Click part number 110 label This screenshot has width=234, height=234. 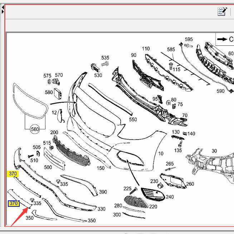pos(146,49)
